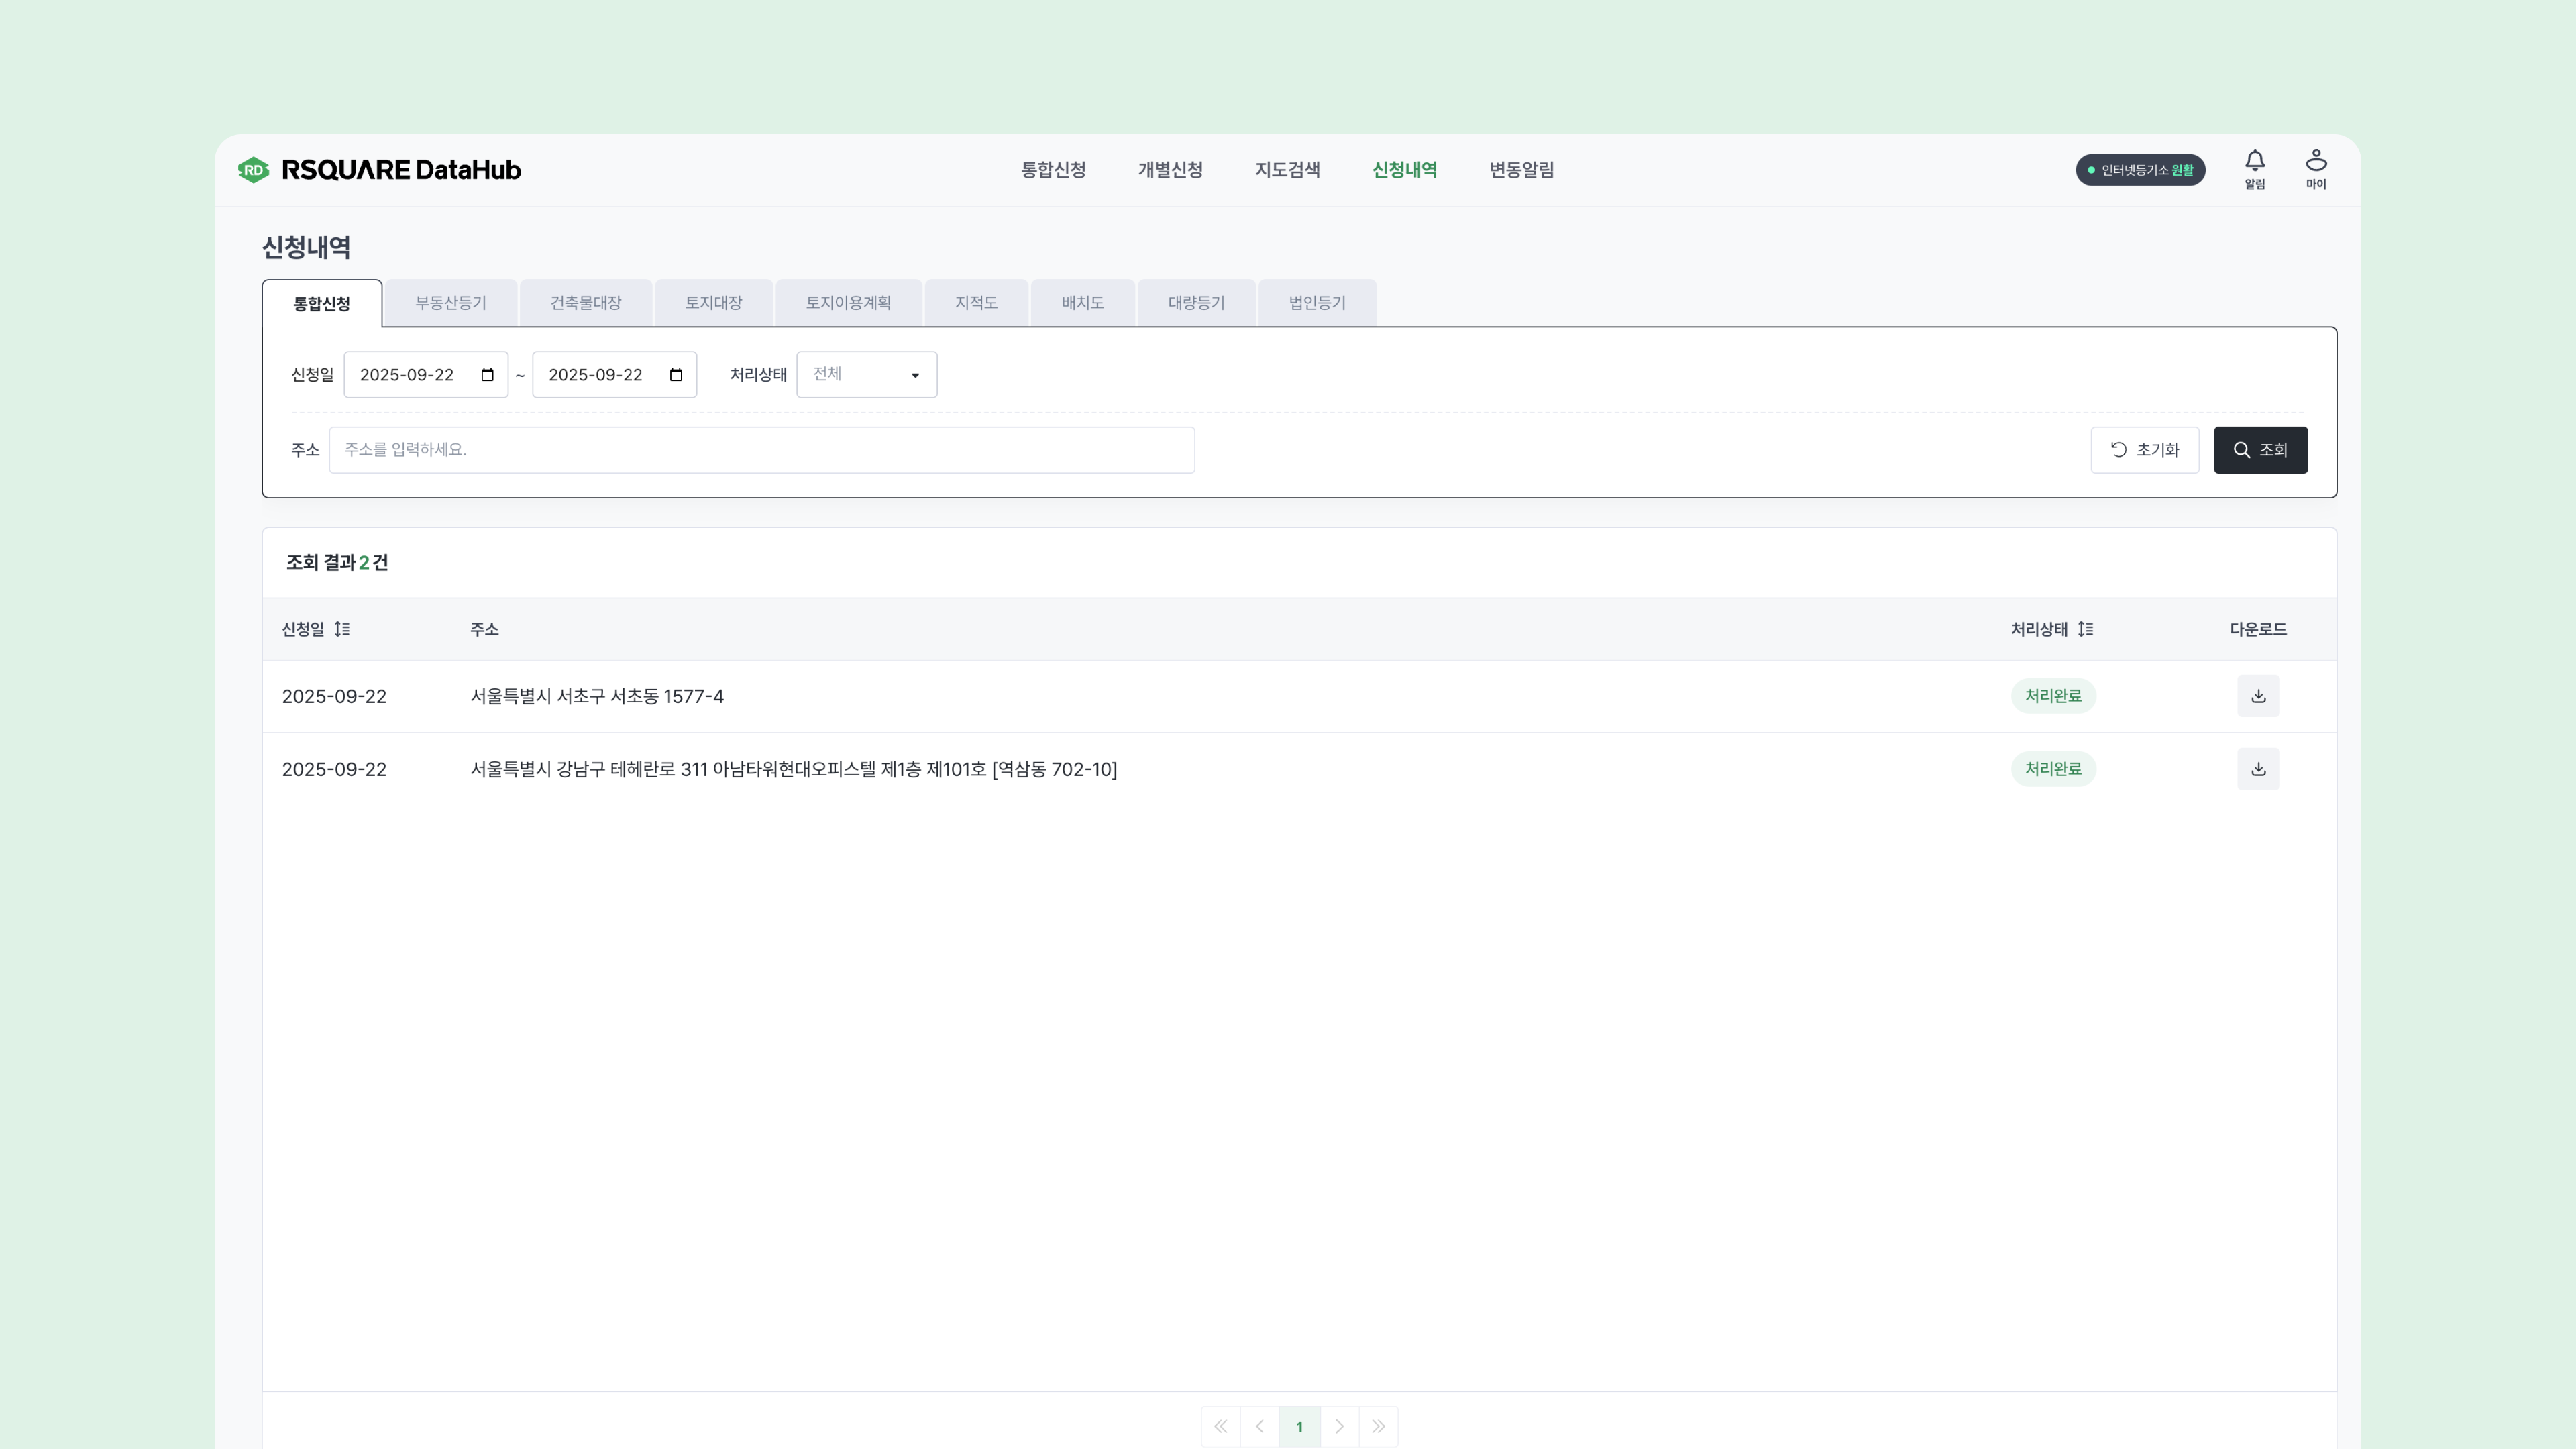Screen dimensions: 2576x1449
Task: Click the 주소 address input field
Action: [x=761, y=450]
